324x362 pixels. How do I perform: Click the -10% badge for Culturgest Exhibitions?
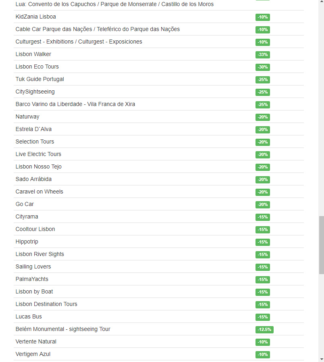coord(263,42)
